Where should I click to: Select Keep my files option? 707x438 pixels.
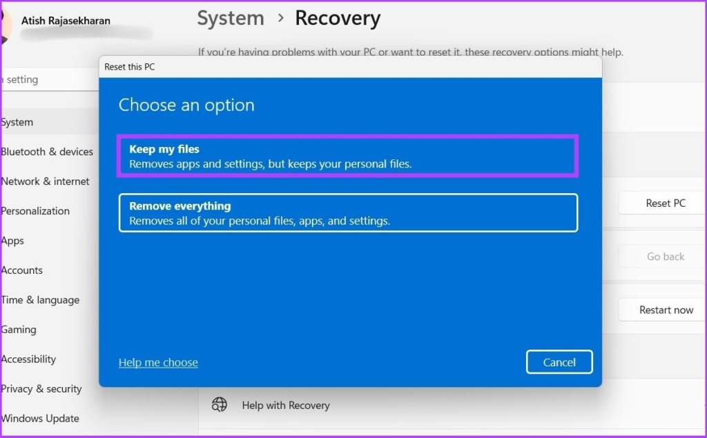click(x=348, y=156)
